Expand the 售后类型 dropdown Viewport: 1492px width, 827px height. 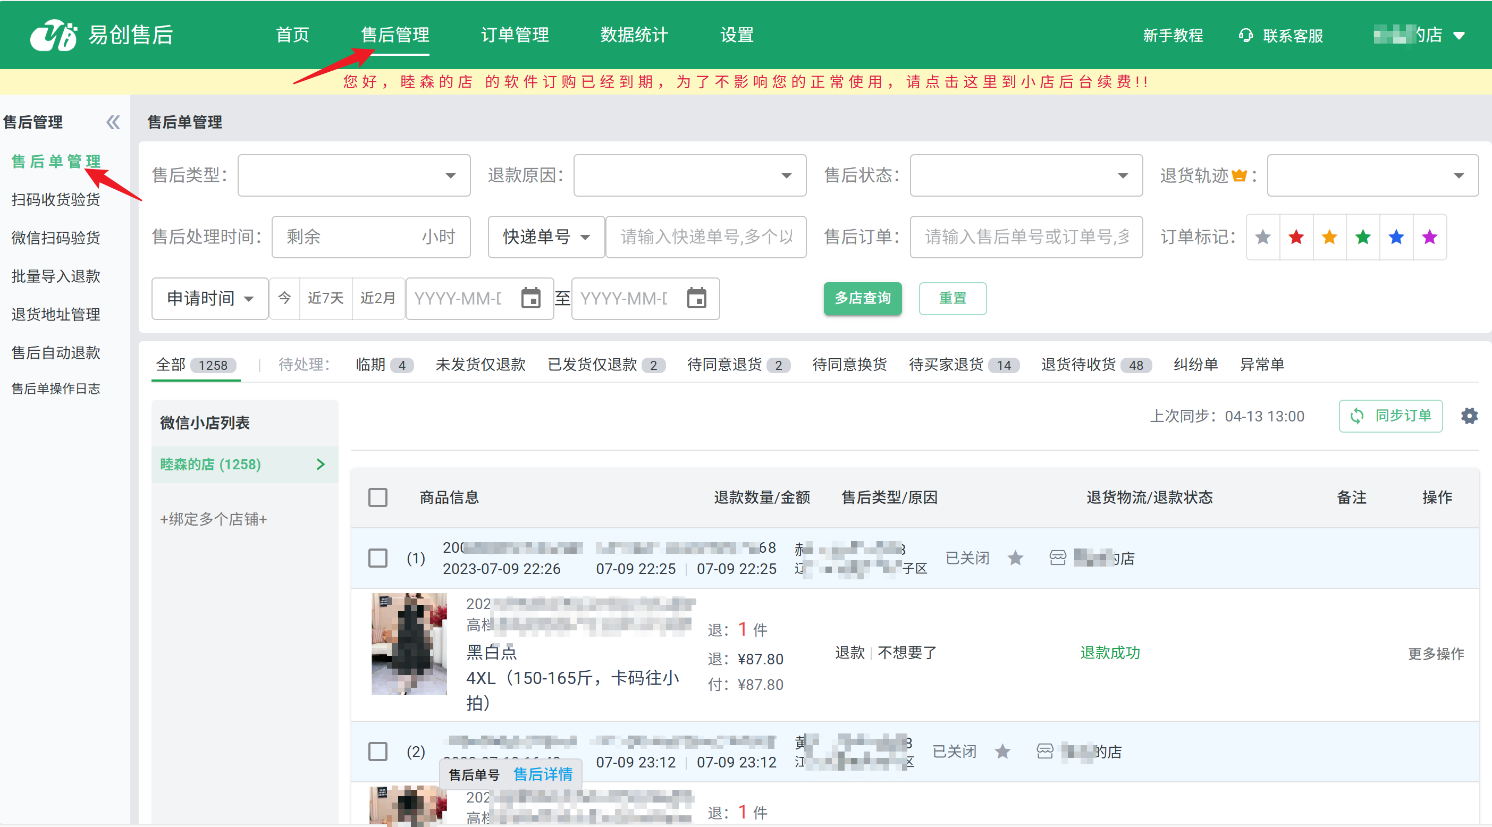point(354,175)
